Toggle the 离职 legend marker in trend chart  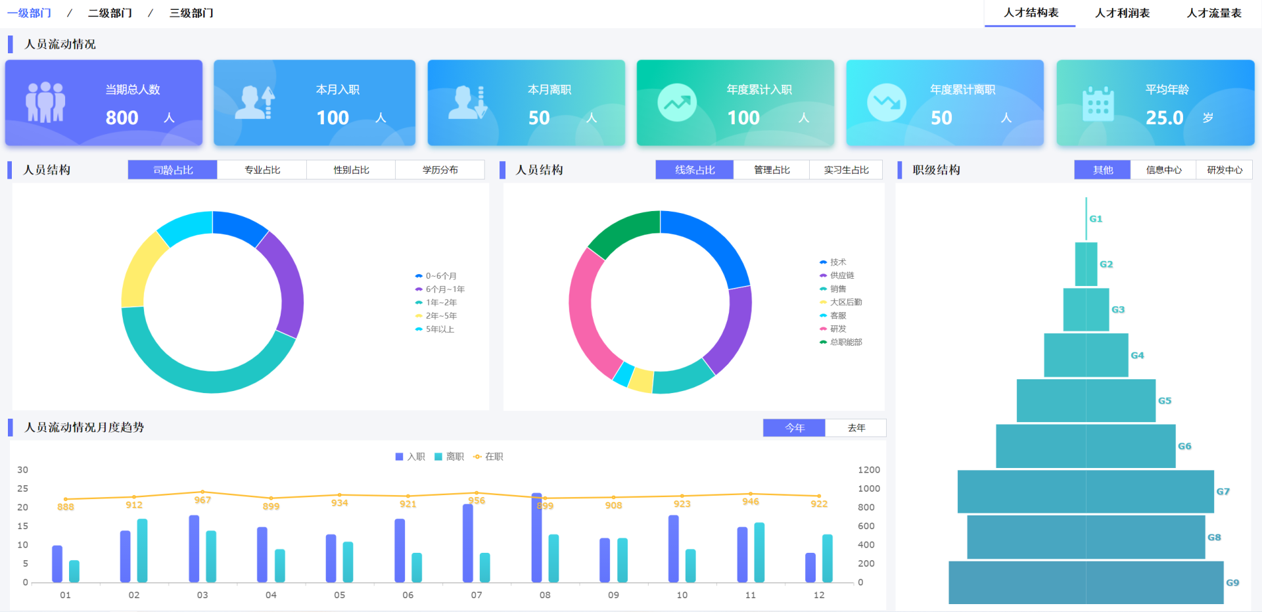click(438, 456)
